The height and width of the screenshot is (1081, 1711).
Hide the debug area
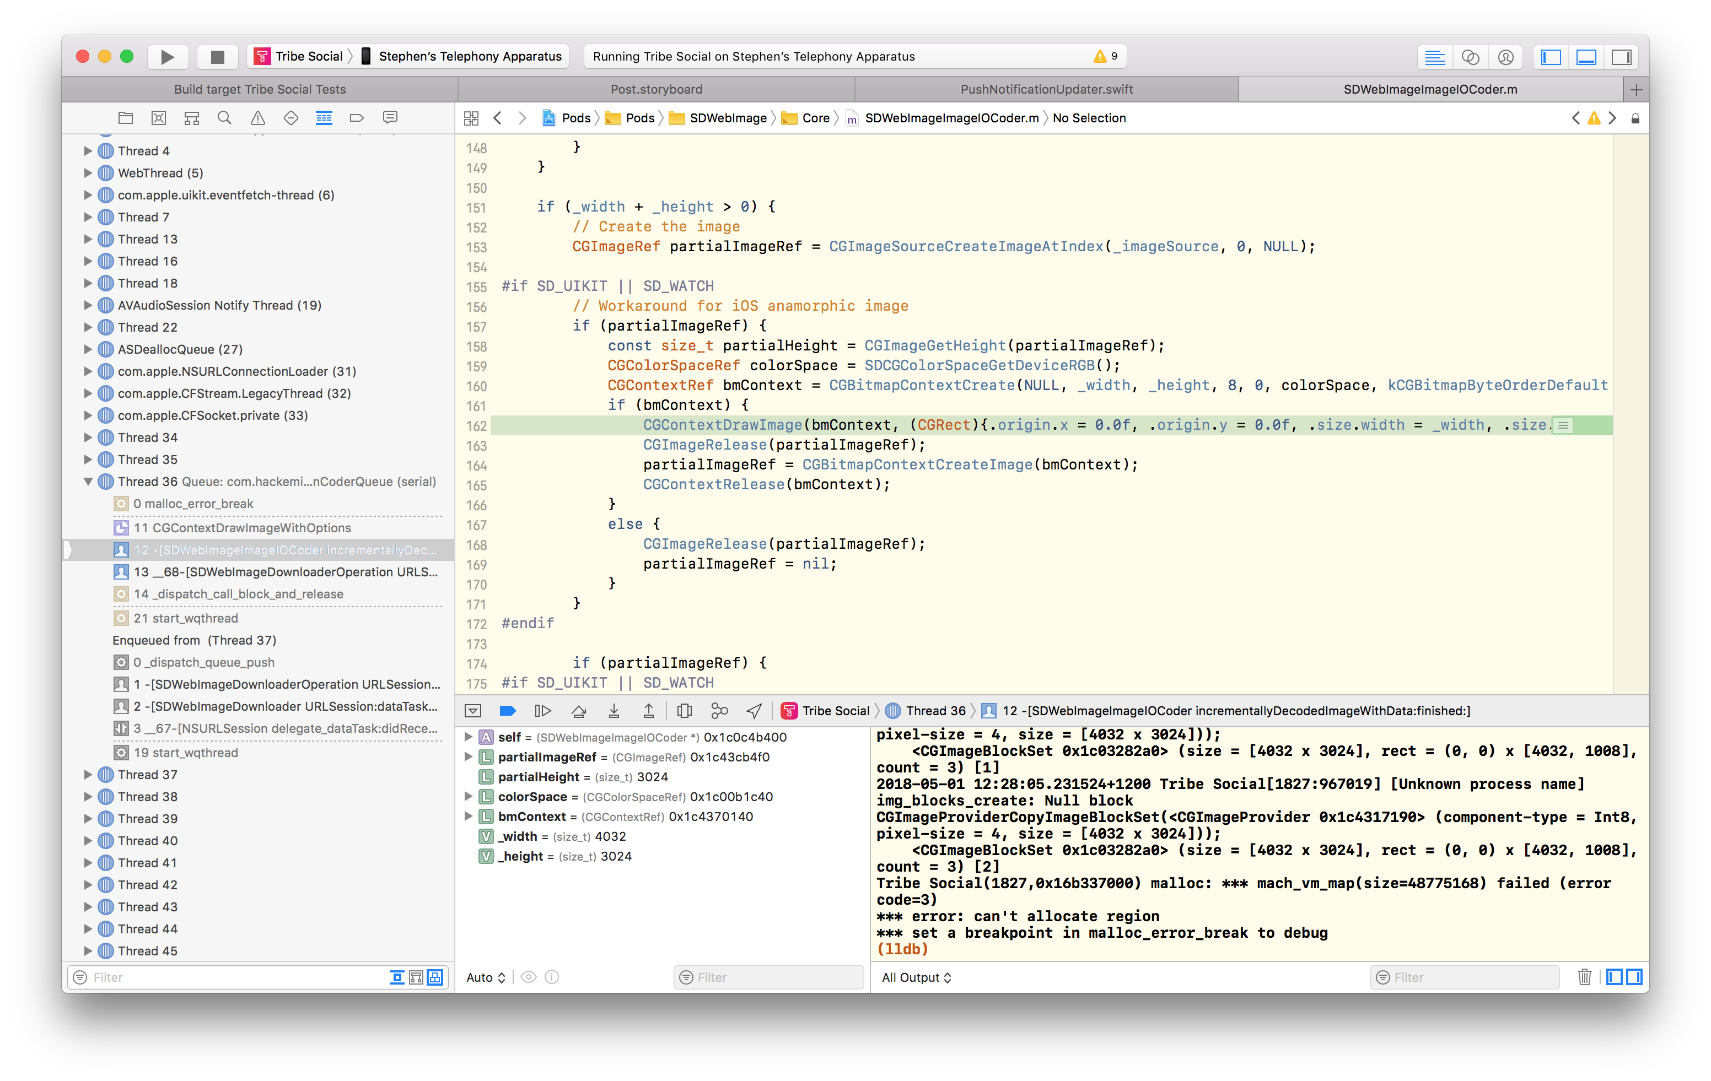tap(472, 710)
